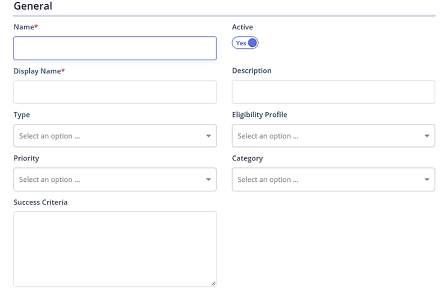Focus the Name text field
This screenshot has height=291, width=441.
point(115,48)
